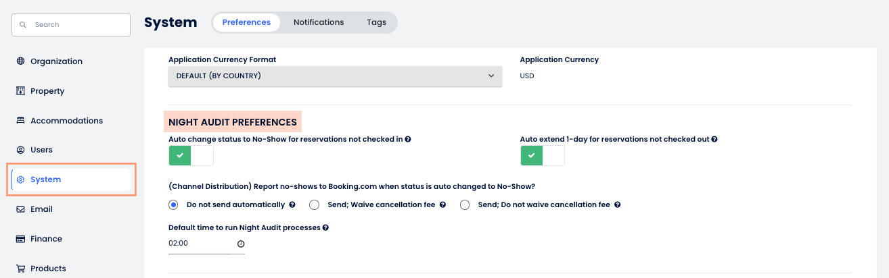Viewport: 889px width, 278px height.
Task: Click help icon beside No-Show auto change label
Action: (x=408, y=139)
